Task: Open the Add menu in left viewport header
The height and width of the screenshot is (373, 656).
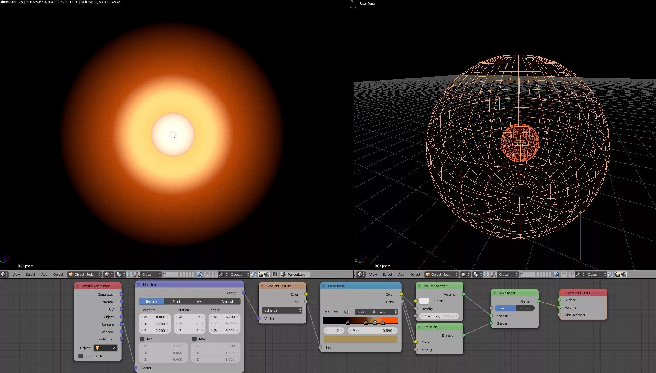Action: click(x=44, y=275)
